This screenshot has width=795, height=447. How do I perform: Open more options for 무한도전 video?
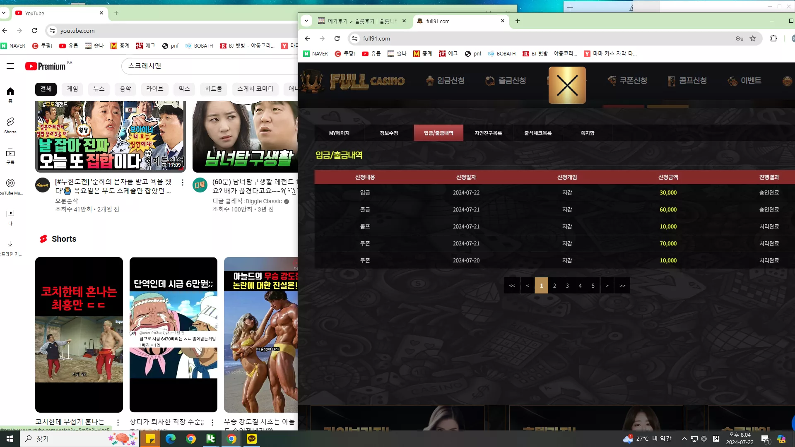coord(183,182)
